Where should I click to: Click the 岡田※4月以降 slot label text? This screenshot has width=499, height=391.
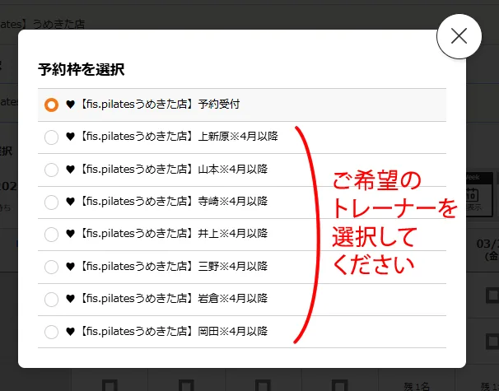(x=233, y=332)
